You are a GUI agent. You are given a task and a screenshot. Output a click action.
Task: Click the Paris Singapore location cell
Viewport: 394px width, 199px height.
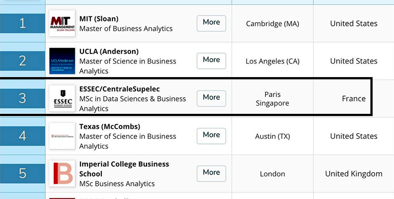click(272, 99)
